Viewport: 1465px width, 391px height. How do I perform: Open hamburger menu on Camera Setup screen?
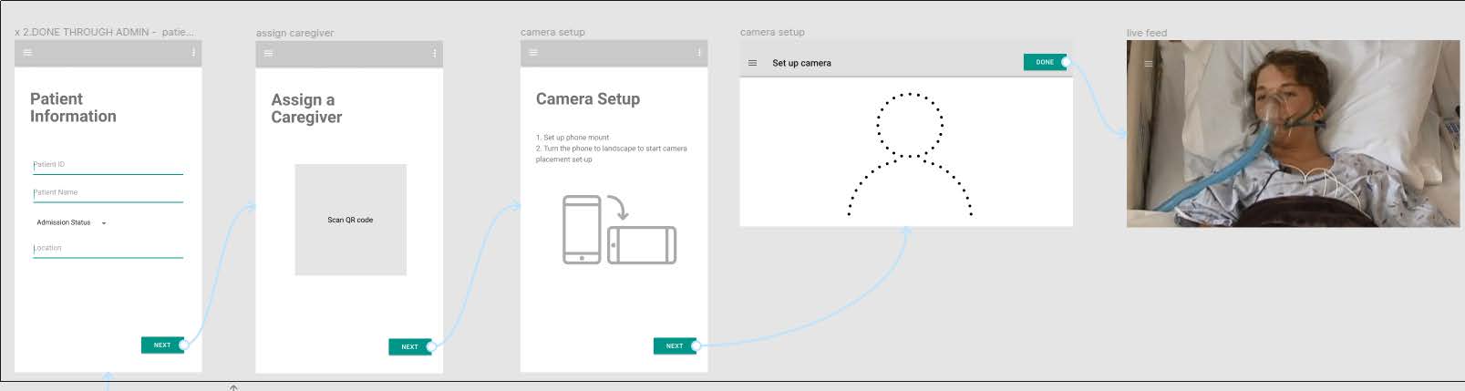(533, 53)
